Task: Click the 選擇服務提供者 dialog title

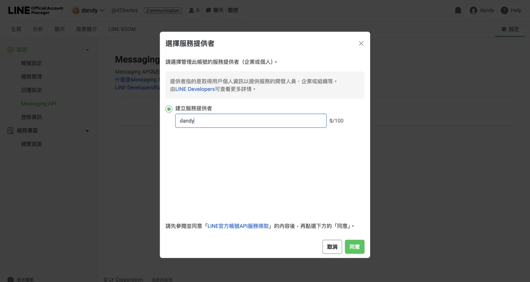Action: pos(190,44)
